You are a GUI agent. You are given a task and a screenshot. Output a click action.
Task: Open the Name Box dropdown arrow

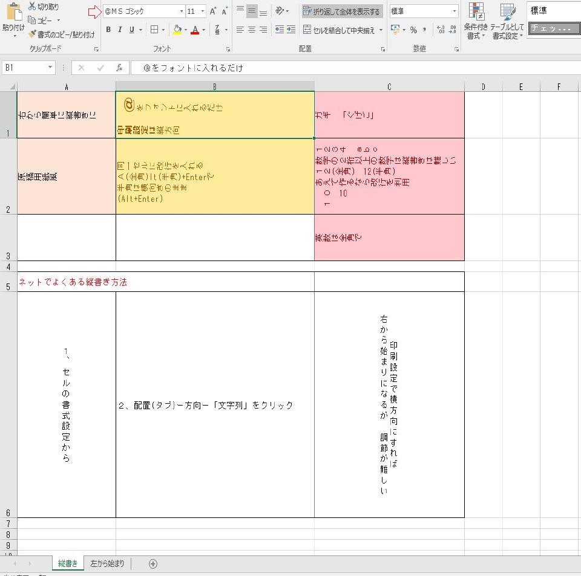50,67
